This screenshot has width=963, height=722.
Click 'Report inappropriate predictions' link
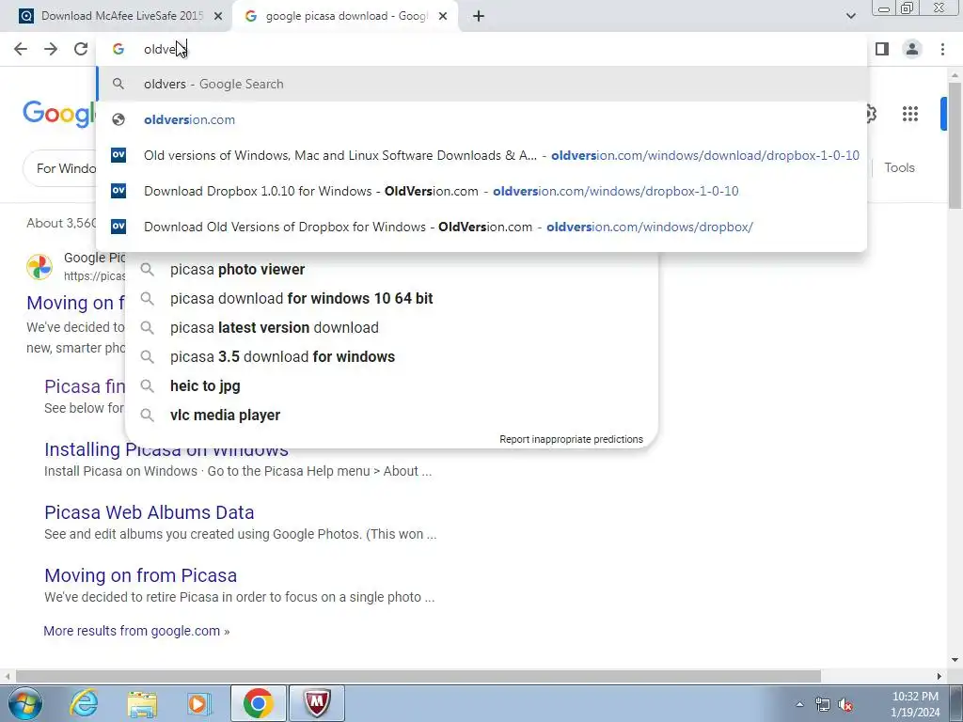pyautogui.click(x=571, y=440)
